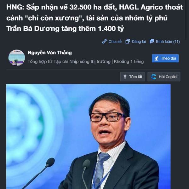Repost the article via the Đăng lại text
The width and height of the screenshot is (189, 189).
(139, 42)
